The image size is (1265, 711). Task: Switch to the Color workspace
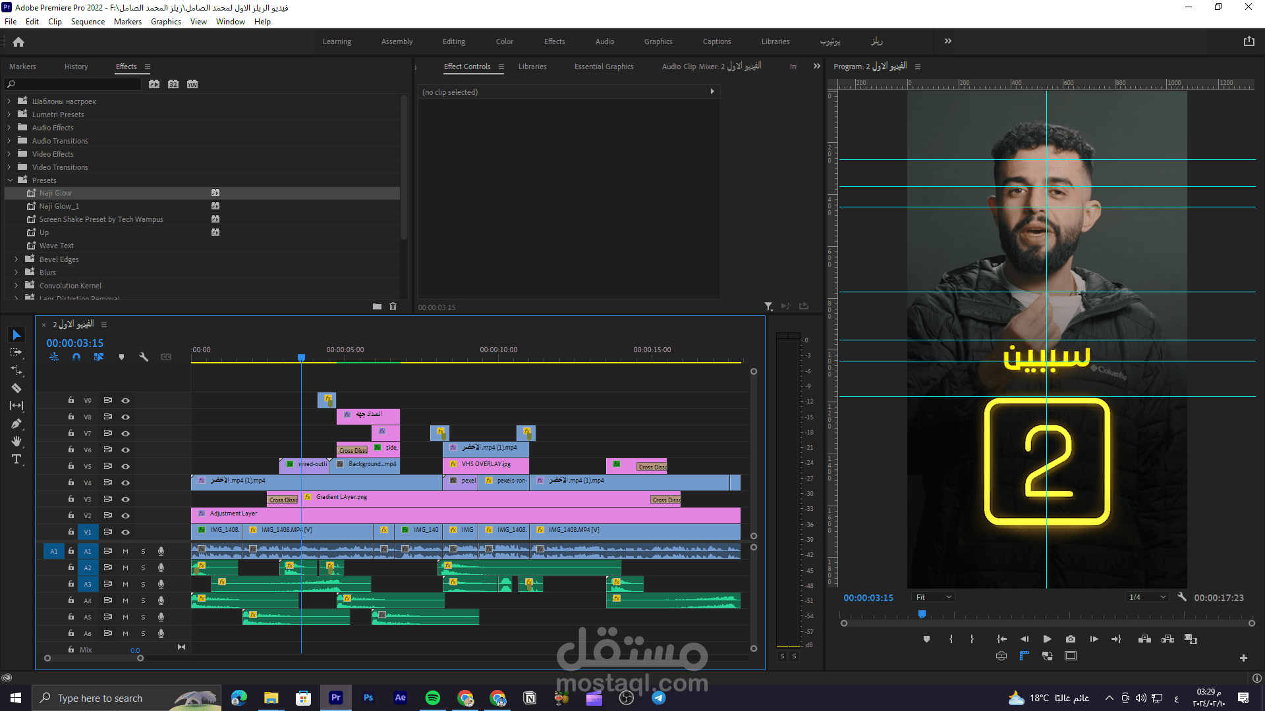[x=504, y=41]
